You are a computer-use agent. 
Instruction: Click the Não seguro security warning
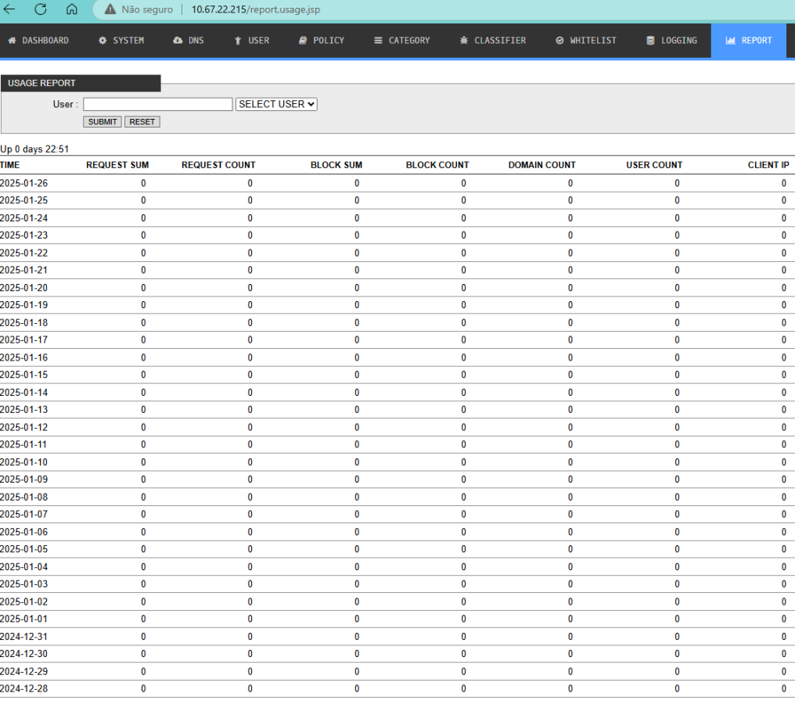[141, 10]
